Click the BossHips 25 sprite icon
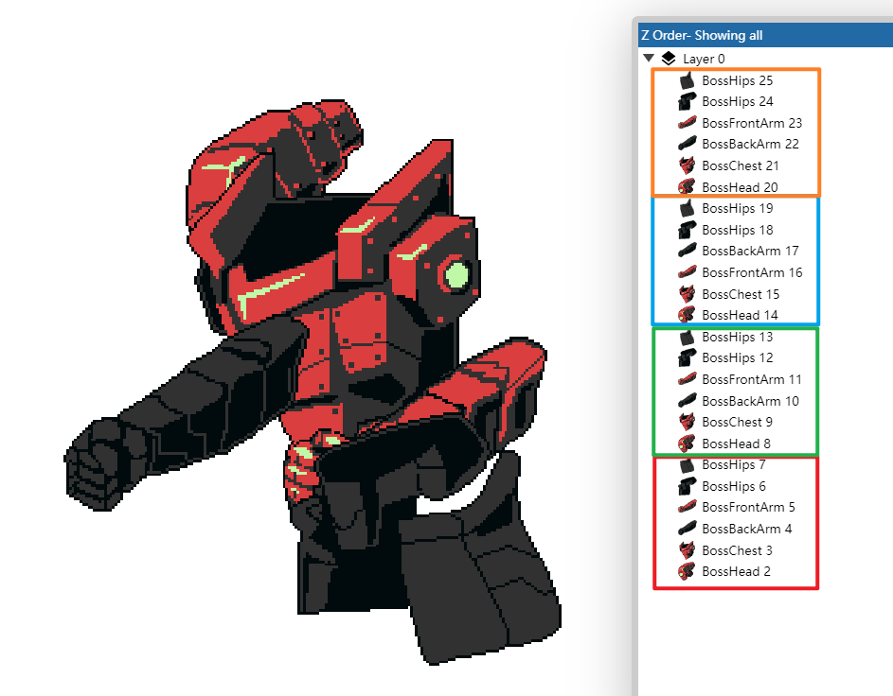This screenshot has width=893, height=696. [x=686, y=79]
